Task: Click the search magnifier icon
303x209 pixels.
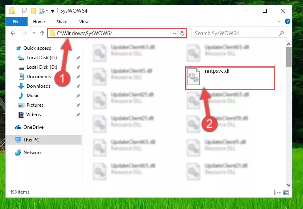Action: point(281,33)
